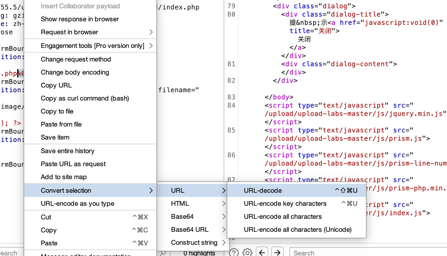Select URL-encode all characters (Unicode)
Viewport: 447px width, 256px height.
pos(297,229)
